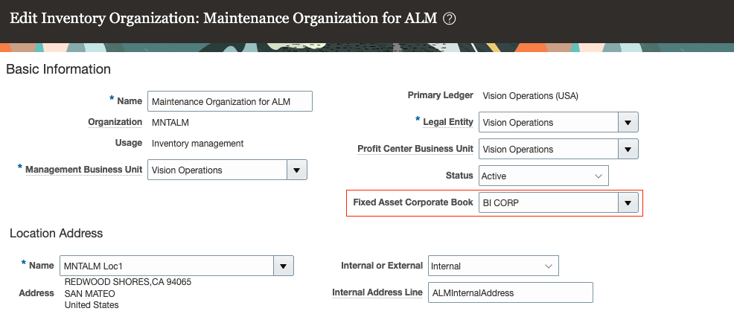Open Profit Center Business Unit dropdown arrow
This screenshot has width=734, height=317.
point(628,150)
